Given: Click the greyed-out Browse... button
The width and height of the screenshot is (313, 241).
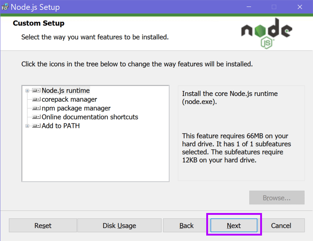Looking at the screenshot, I should tap(277, 198).
